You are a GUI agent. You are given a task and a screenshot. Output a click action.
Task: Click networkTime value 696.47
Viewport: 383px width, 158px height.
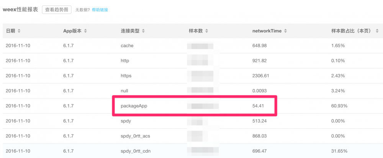coord(259,151)
